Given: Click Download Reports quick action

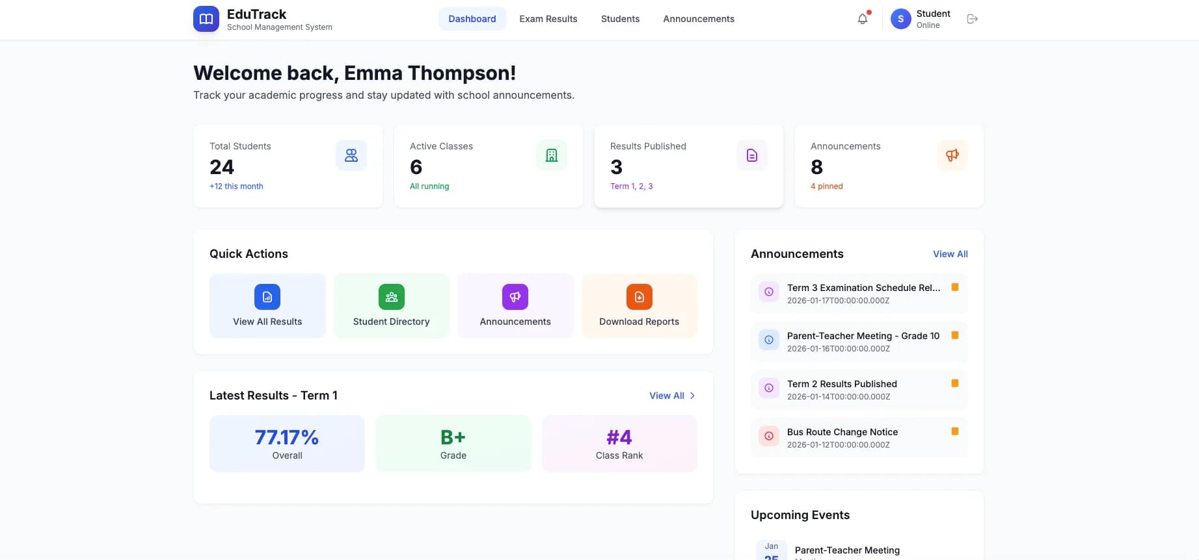Looking at the screenshot, I should click(x=639, y=306).
